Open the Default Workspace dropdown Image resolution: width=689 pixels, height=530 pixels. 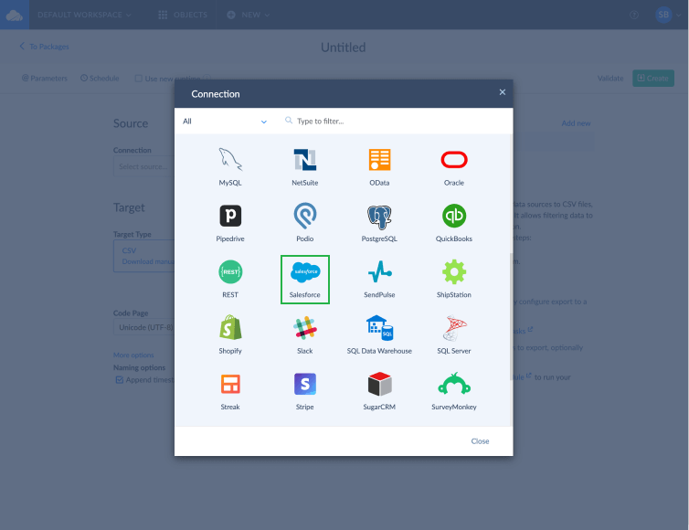point(84,15)
